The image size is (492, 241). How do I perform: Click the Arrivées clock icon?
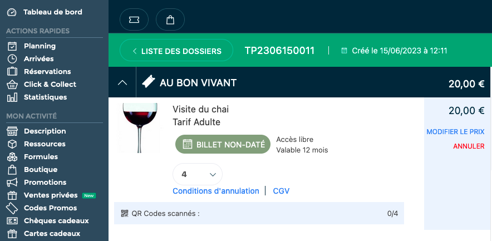pos(12,59)
